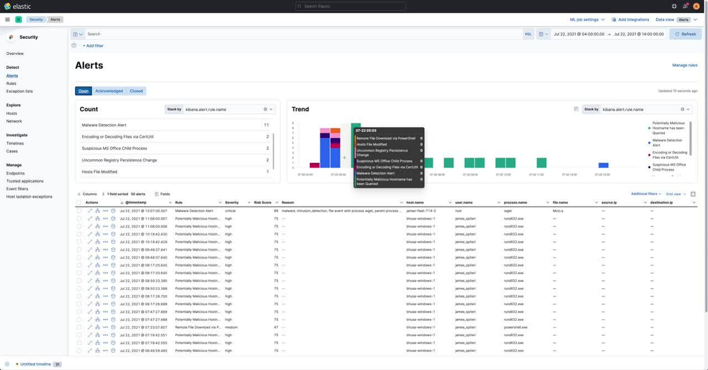
Task: Select checkbox for 13:07:00.007 alert row
Action: click(79, 211)
